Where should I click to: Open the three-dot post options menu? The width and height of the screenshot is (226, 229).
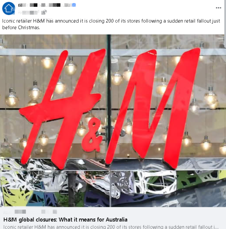[x=219, y=8]
